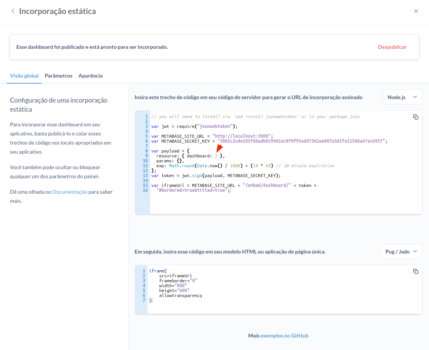The image size is (429, 350).
Task: Click inside the server code editor
Action: [x=278, y=163]
